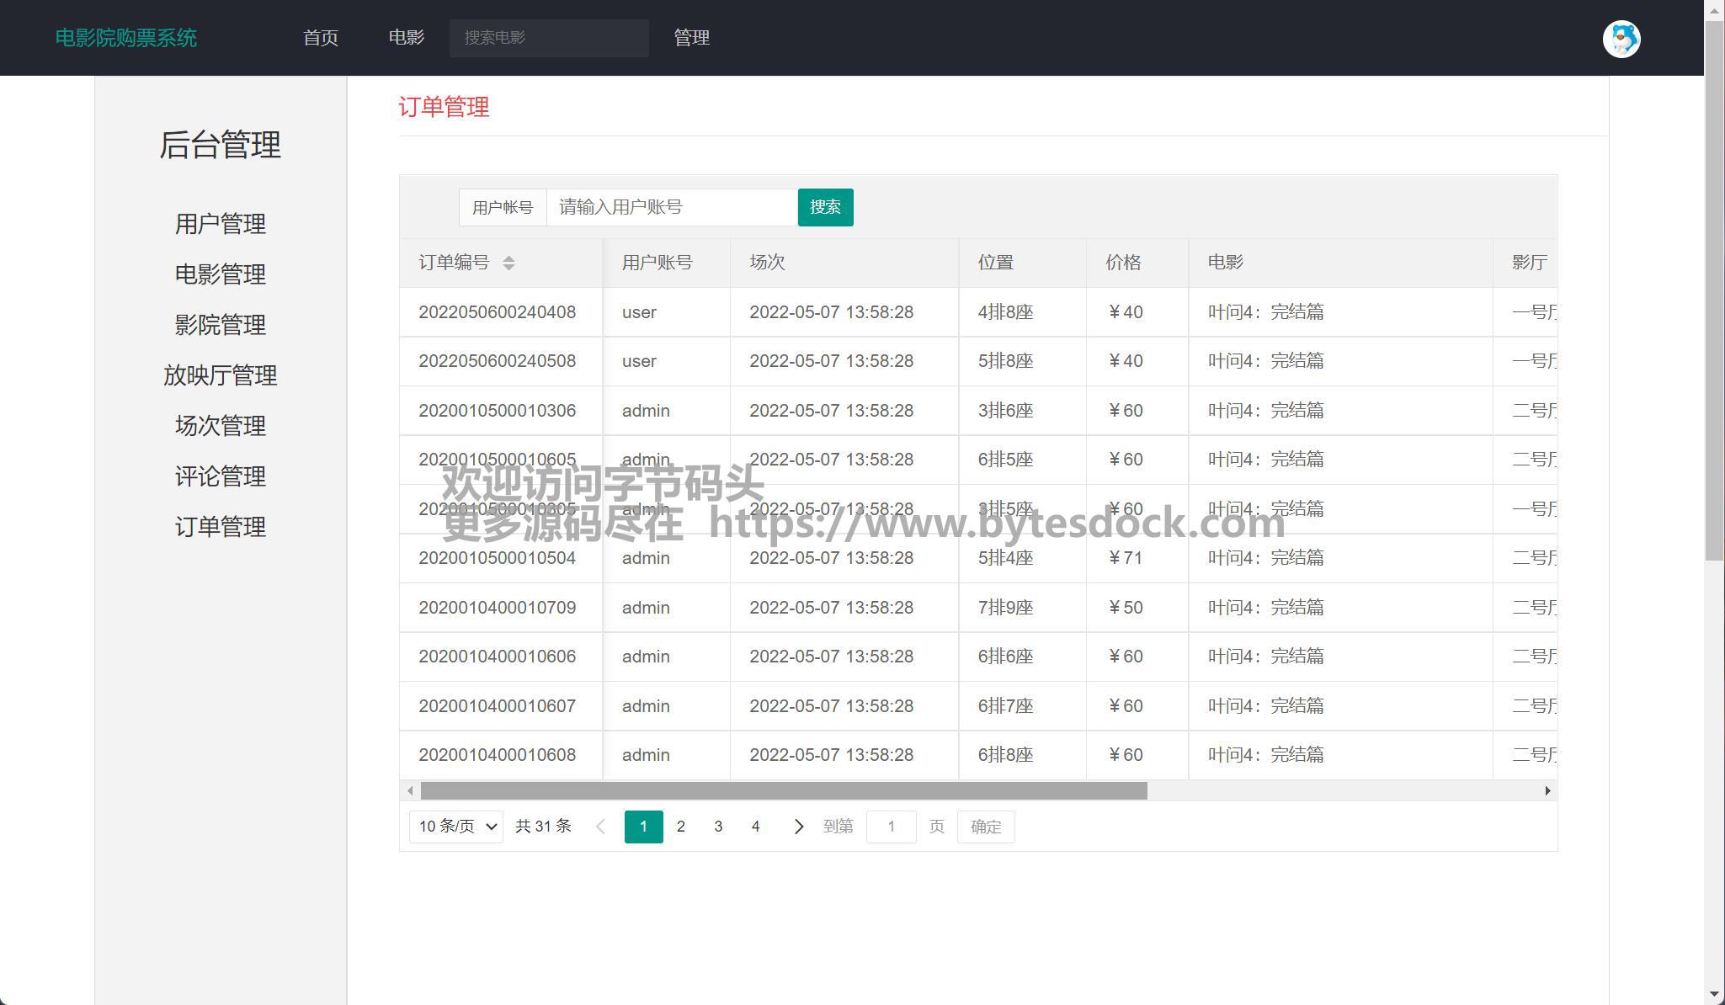Click the 确定 page jump button
Image resolution: width=1725 pixels, height=1005 pixels.
(x=985, y=827)
